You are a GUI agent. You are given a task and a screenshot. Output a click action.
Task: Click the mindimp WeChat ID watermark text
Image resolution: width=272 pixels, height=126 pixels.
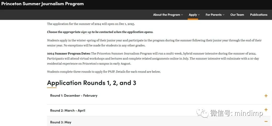pos(236,113)
